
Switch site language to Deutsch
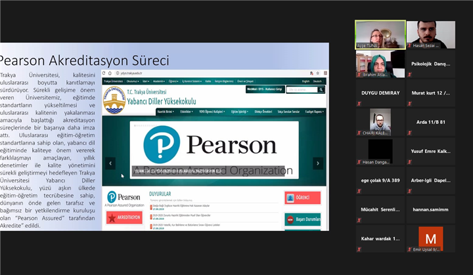pyautogui.click(x=317, y=81)
